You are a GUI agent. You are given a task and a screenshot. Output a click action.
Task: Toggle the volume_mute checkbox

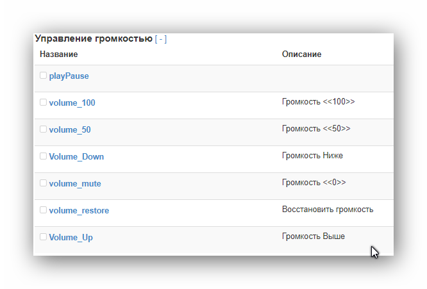44,183
